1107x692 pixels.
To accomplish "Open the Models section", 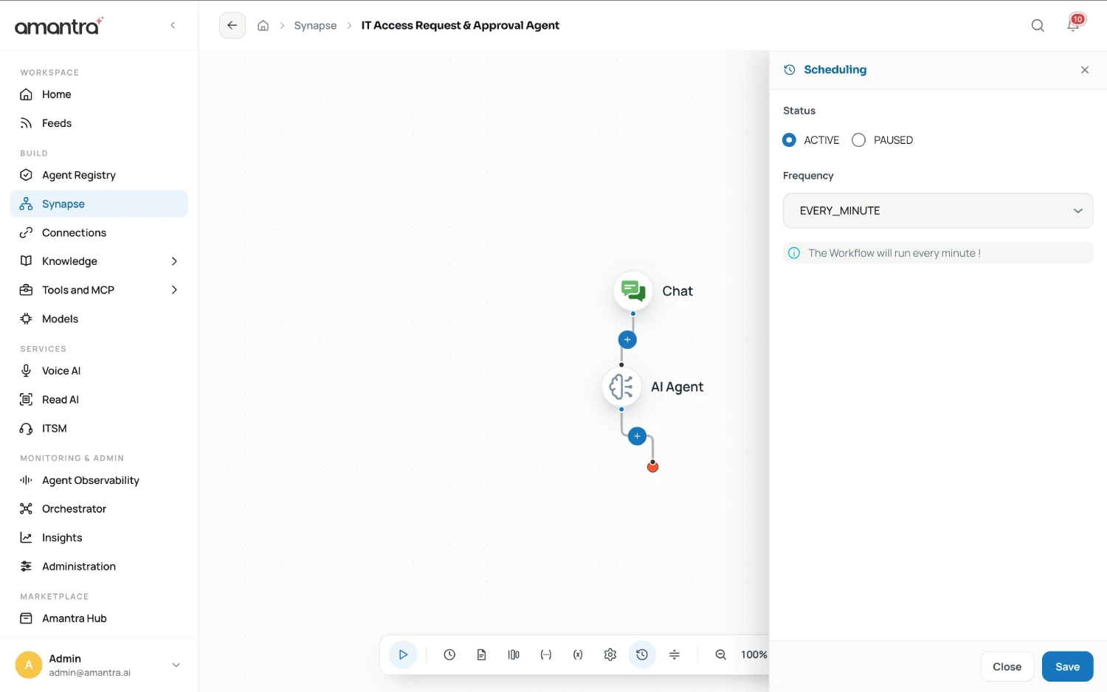I will click(99, 319).
